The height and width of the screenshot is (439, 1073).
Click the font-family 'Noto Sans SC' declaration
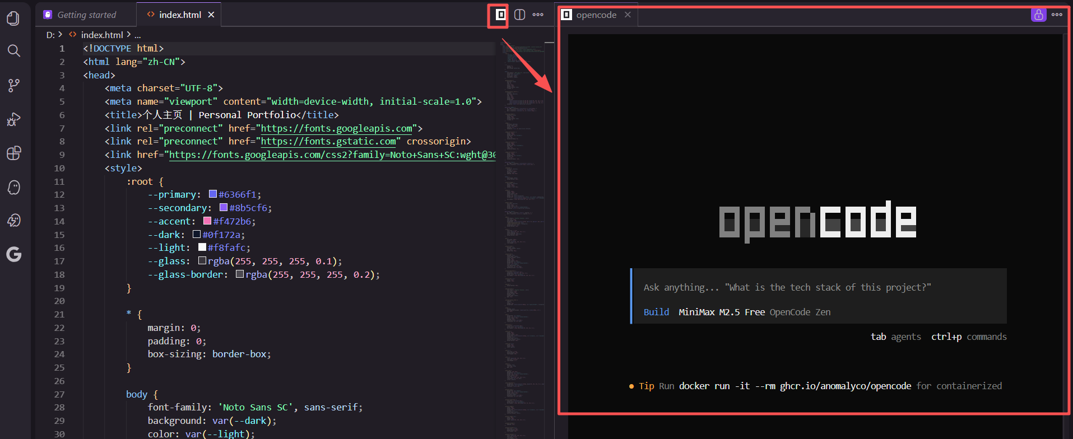(x=255, y=407)
